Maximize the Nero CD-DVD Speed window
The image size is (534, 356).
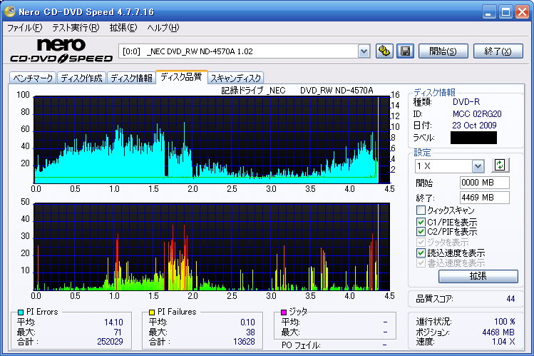point(505,12)
